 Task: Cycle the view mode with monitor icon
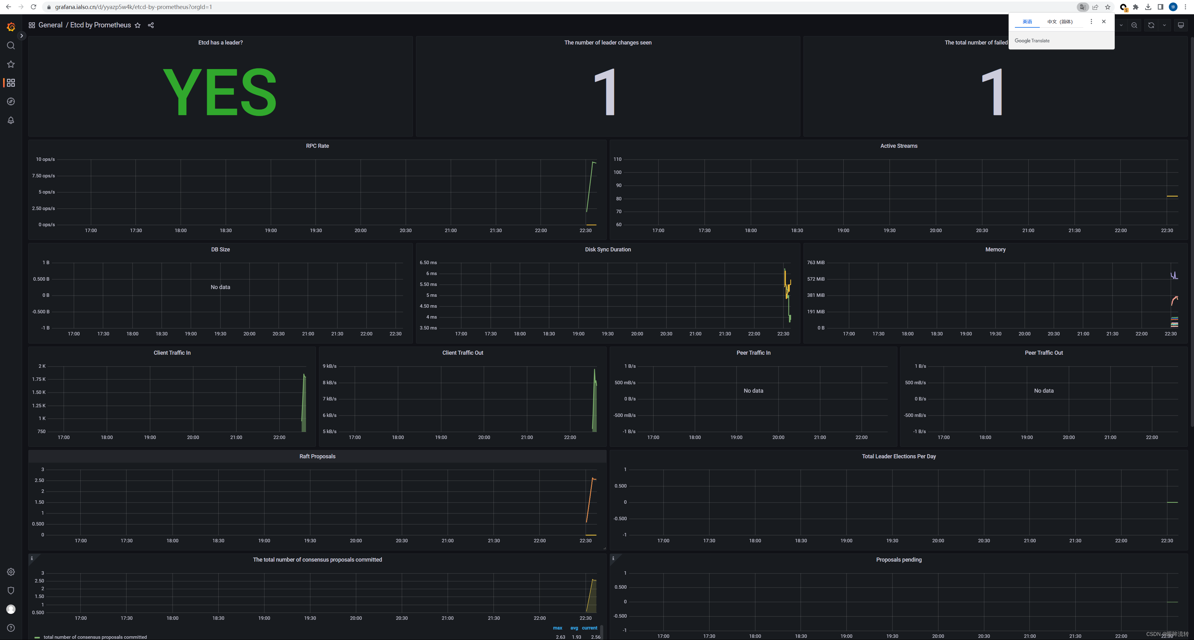click(1181, 26)
